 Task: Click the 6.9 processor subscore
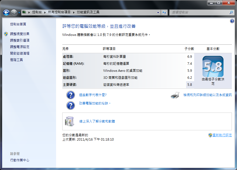coord(190,57)
